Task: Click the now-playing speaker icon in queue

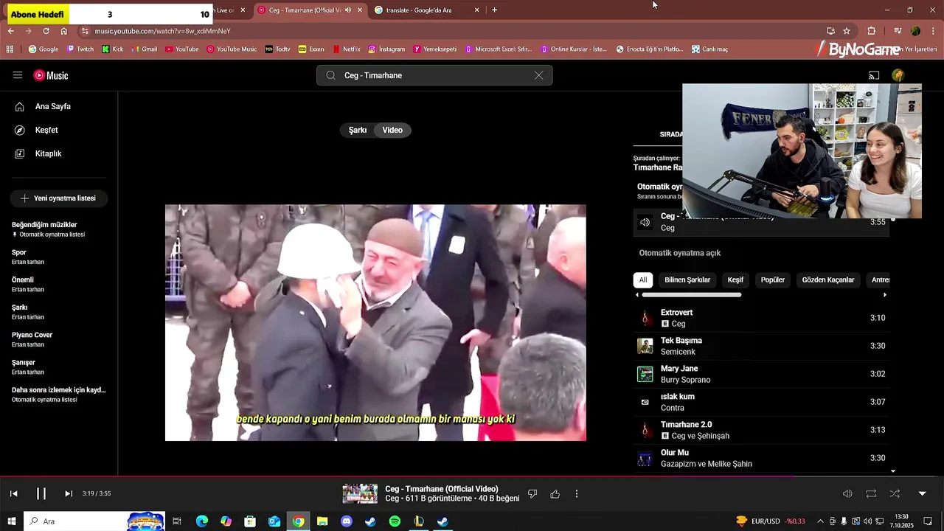Action: (x=645, y=222)
